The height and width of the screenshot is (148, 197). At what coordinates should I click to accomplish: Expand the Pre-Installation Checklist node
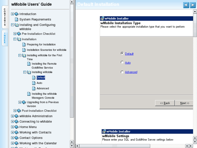[15, 34]
